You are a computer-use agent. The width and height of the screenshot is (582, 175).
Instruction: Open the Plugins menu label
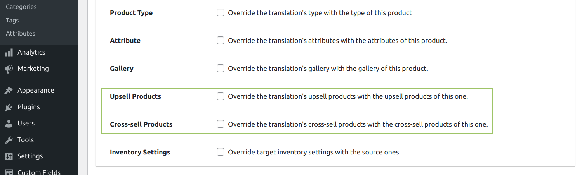pyautogui.click(x=29, y=107)
